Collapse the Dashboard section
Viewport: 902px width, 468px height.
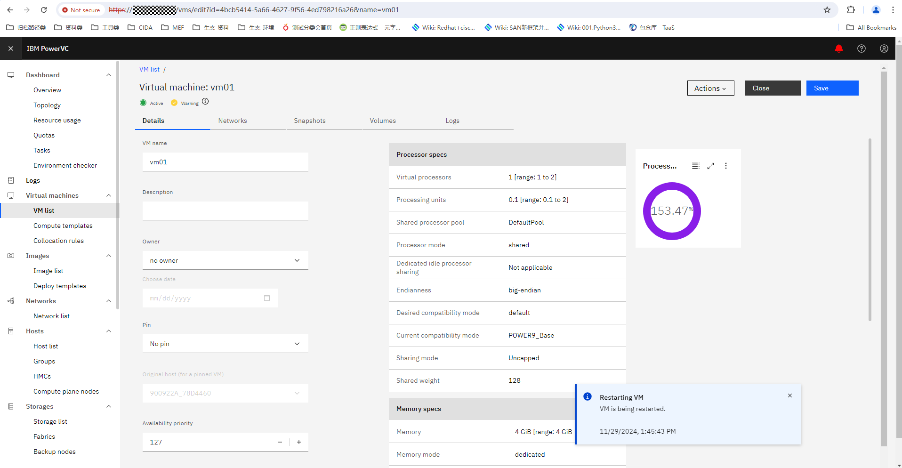point(109,75)
